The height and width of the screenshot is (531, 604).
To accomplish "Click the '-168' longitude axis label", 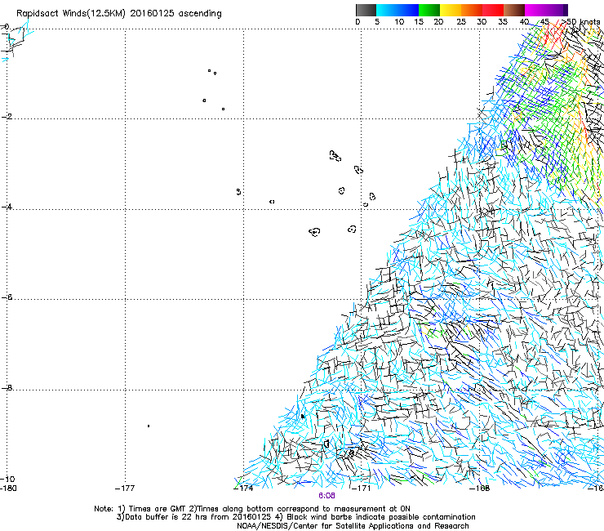I will (480, 489).
